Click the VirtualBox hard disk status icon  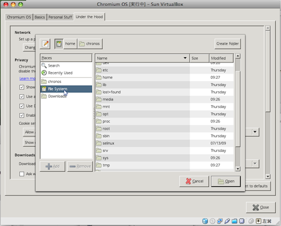click(205, 221)
